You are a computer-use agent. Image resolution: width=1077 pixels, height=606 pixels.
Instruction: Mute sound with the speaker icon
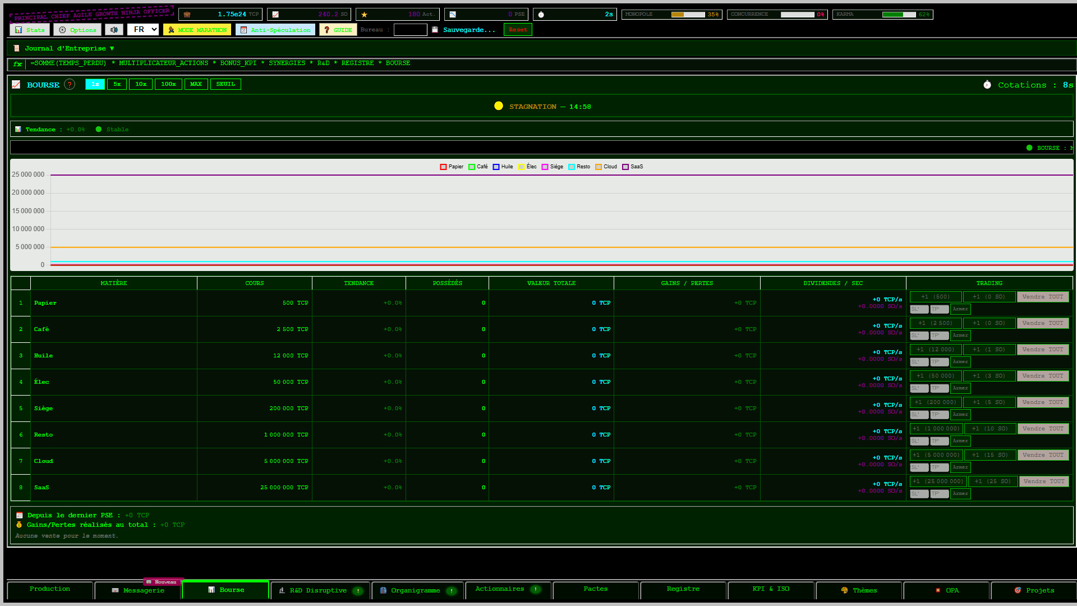click(114, 30)
